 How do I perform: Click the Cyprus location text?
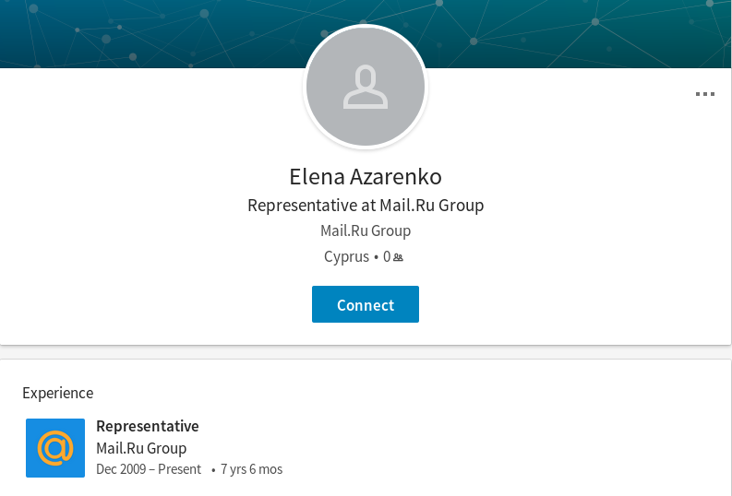[346, 257]
